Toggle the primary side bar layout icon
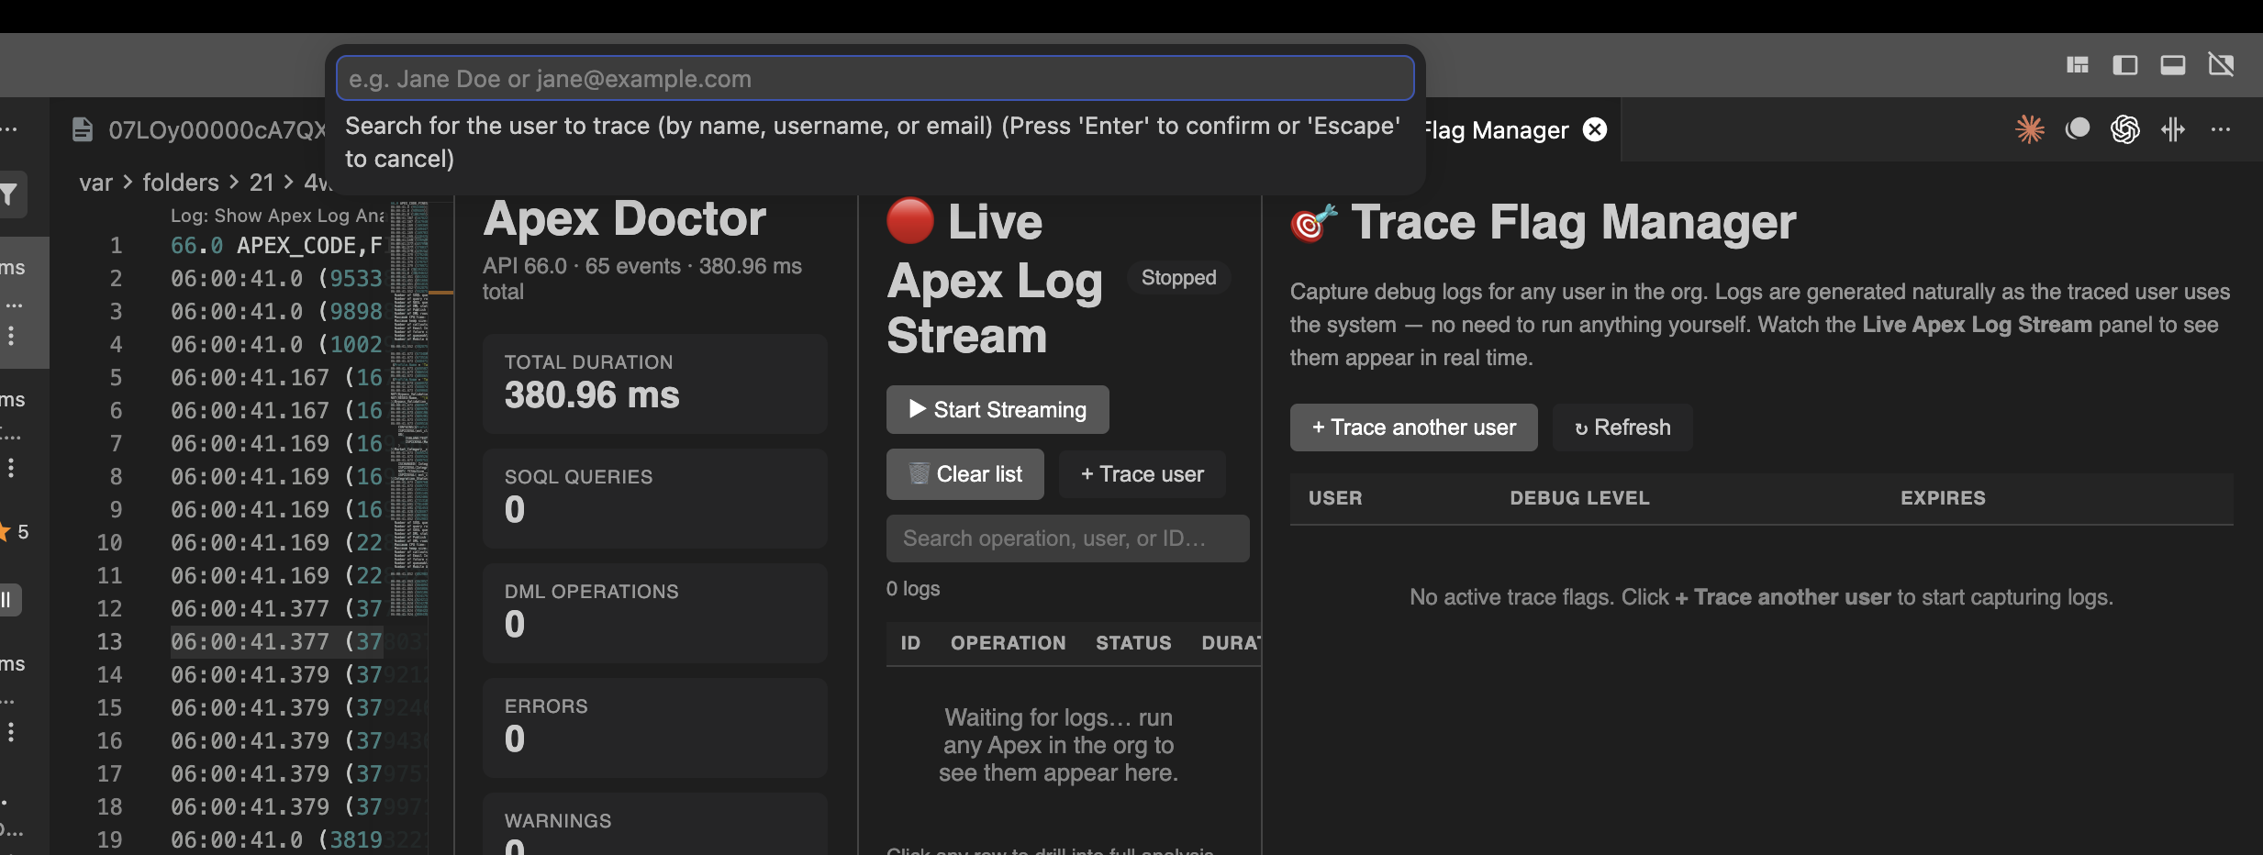2263x855 pixels. [x=2125, y=64]
